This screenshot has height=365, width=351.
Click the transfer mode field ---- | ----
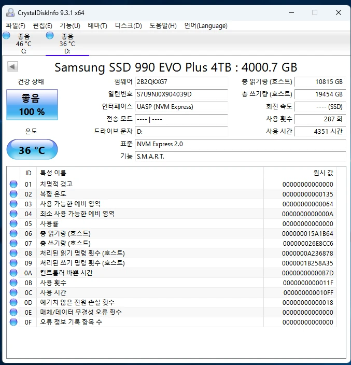pyautogui.click(x=181, y=119)
